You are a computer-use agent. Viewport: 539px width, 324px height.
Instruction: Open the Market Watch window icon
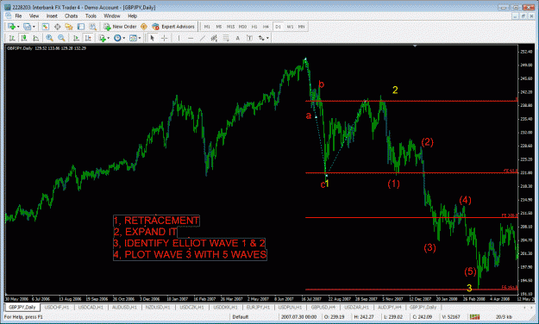[x=45, y=27]
